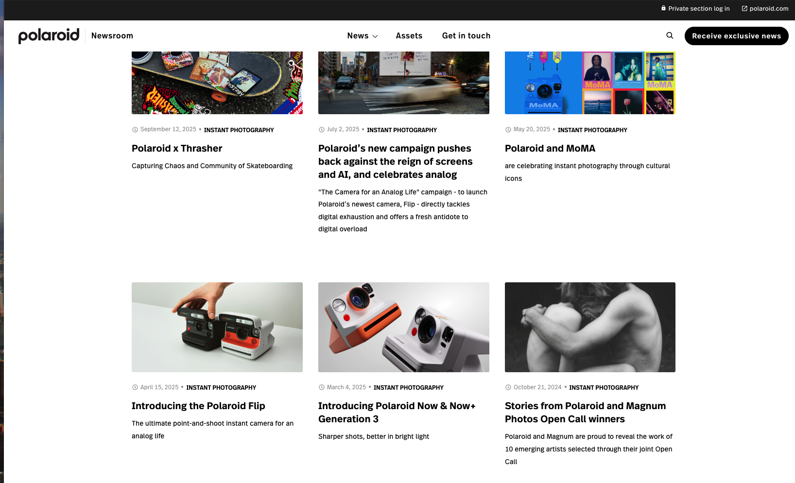Open Private section log in link
Viewport: 795px width, 483px height.
(699, 9)
